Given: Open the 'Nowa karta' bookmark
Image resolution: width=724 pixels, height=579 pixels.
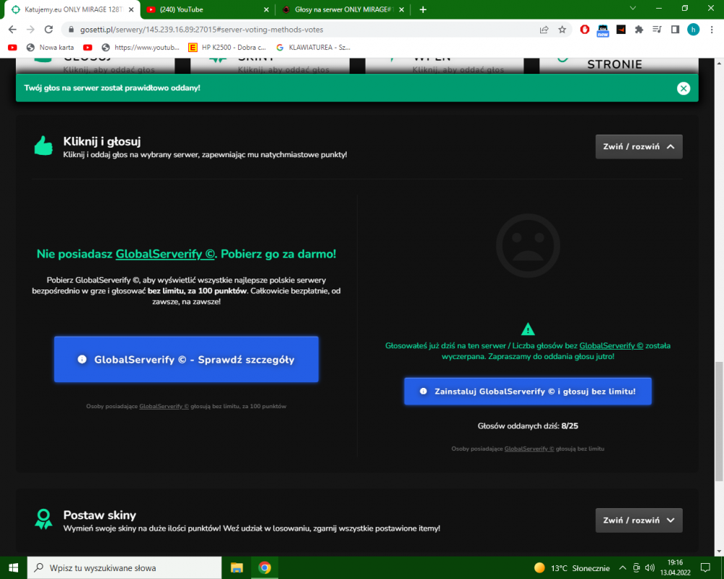Looking at the screenshot, I should (51, 48).
